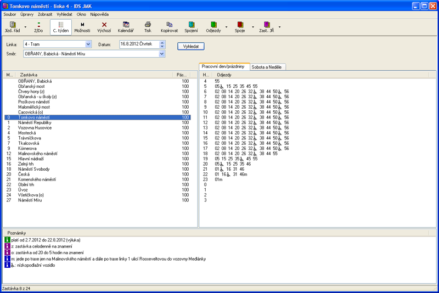The height and width of the screenshot is (293, 439).
Task: Open the Kalendář calendar tool
Action: tap(126, 27)
